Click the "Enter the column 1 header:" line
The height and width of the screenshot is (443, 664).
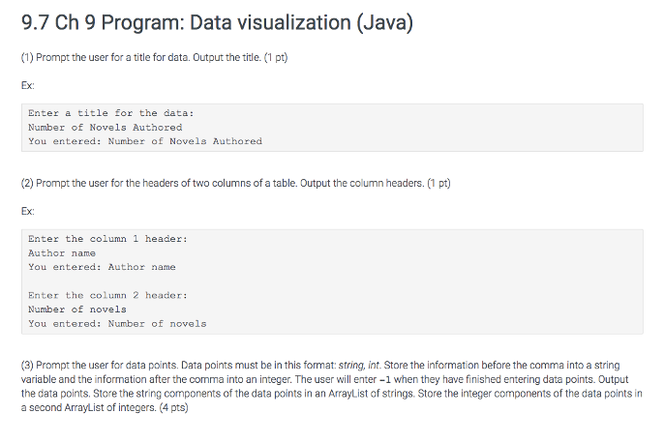(107, 239)
